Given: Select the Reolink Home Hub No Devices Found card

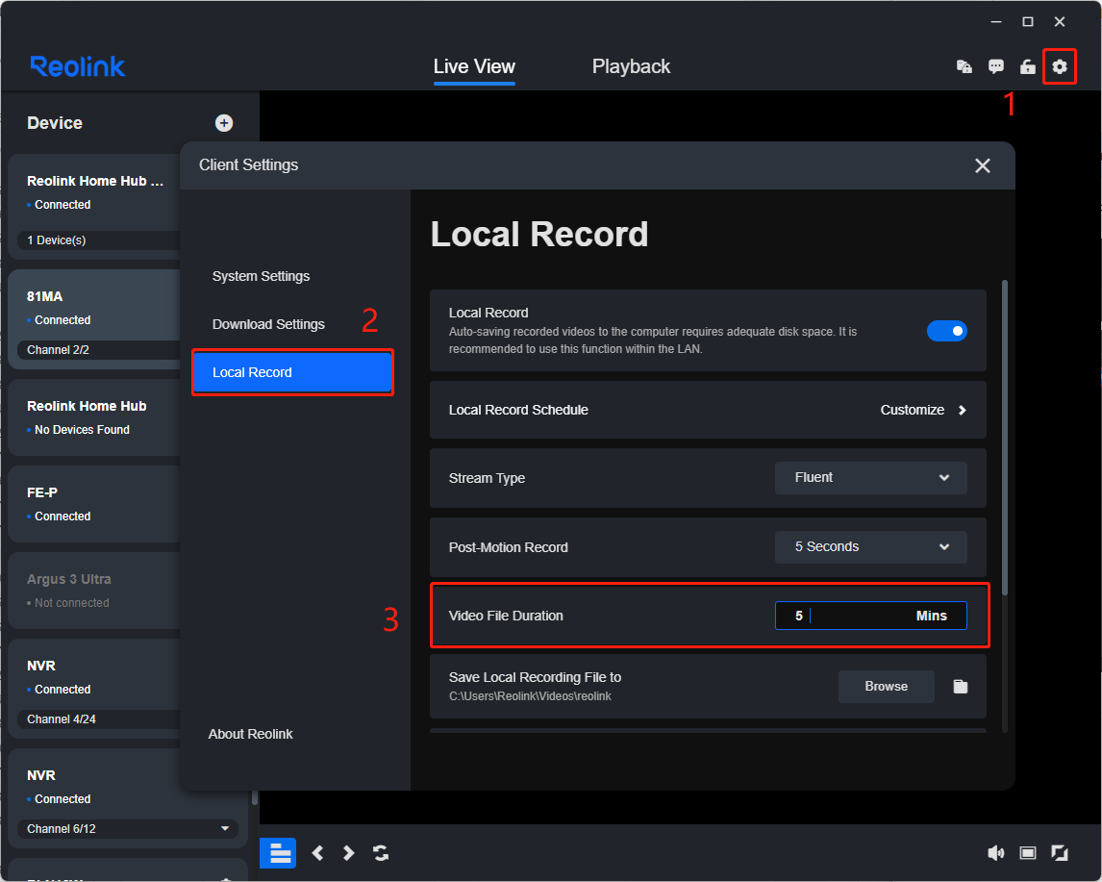Looking at the screenshot, I should click(95, 417).
